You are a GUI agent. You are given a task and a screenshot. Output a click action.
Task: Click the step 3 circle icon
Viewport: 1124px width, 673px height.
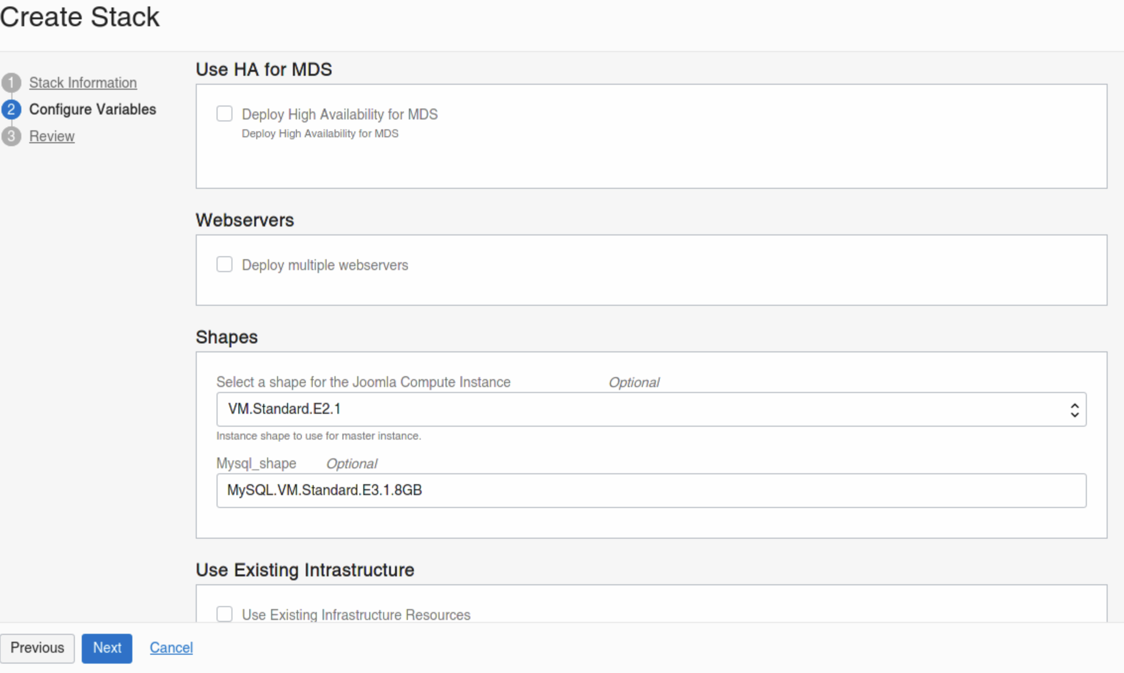(11, 136)
